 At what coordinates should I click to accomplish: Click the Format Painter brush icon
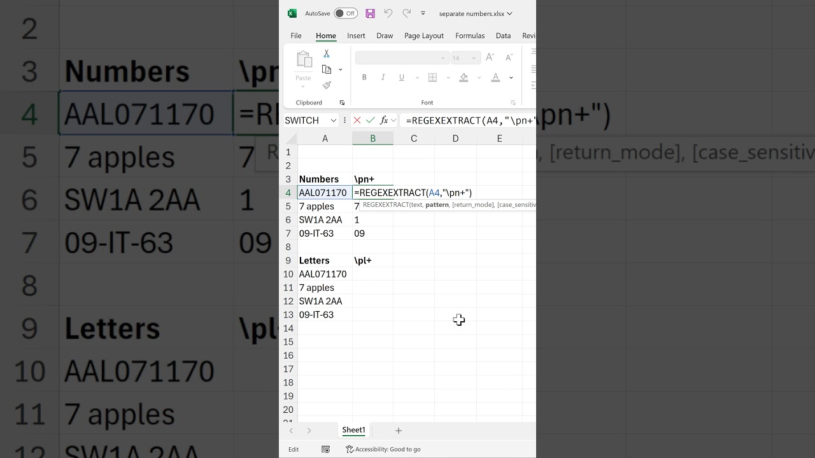pyautogui.click(x=327, y=85)
